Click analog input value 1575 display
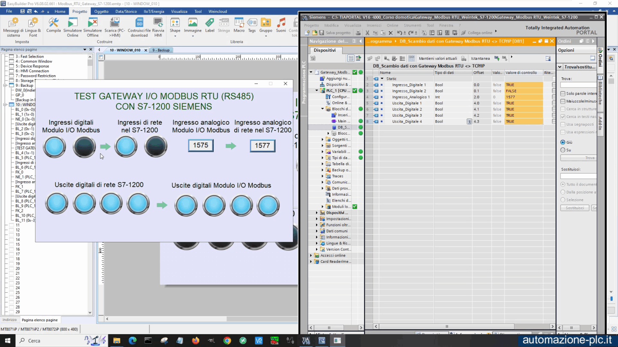This screenshot has width=618, height=347. [x=200, y=145]
